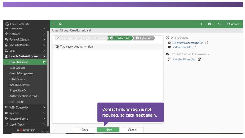Image resolution: width=245 pixels, height=138 pixels.
Task: Jump to Extra Info wizard step
Action: tap(144, 38)
